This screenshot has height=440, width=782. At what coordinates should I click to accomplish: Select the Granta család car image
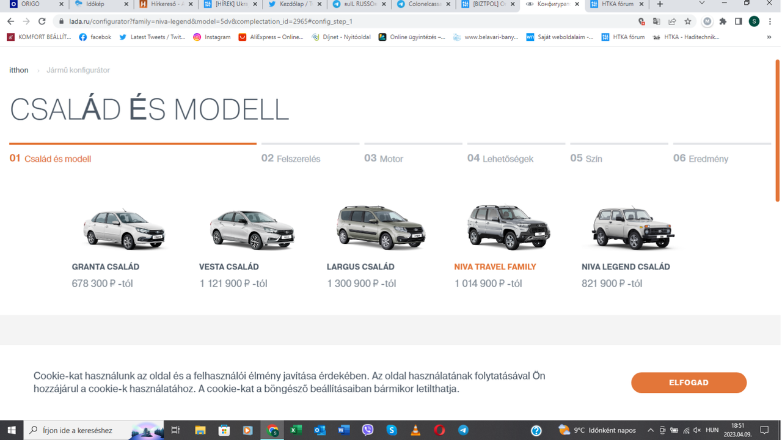123,228
